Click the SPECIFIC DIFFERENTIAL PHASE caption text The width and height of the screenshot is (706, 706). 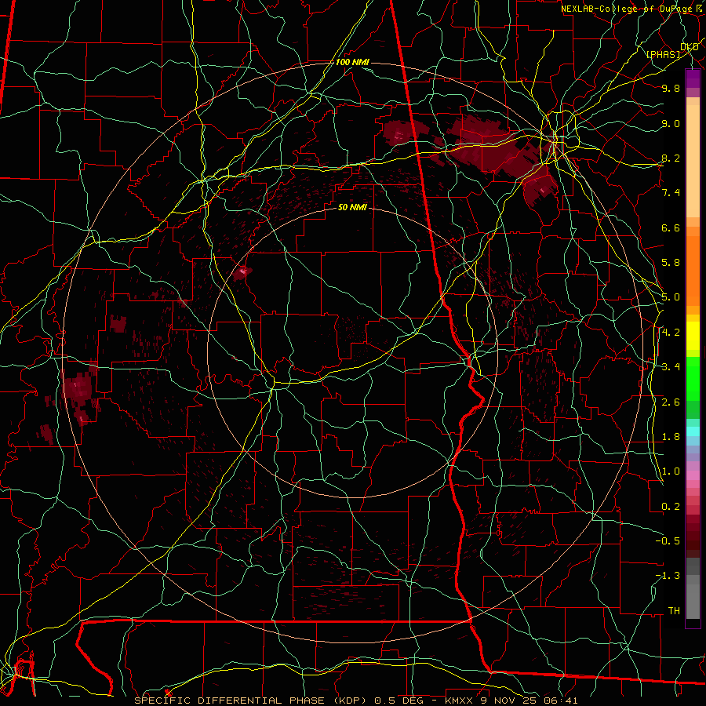(x=229, y=701)
